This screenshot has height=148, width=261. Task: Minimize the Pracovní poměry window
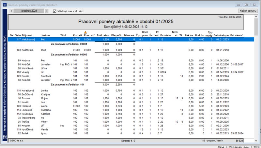(238, 5)
